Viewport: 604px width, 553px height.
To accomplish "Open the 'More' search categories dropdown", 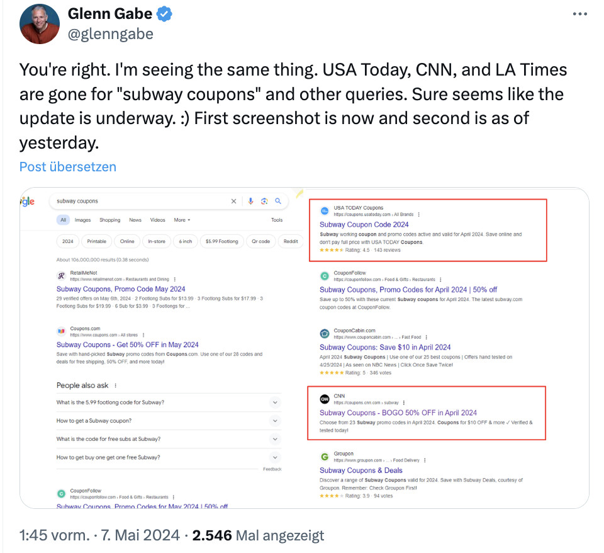I will 181,220.
